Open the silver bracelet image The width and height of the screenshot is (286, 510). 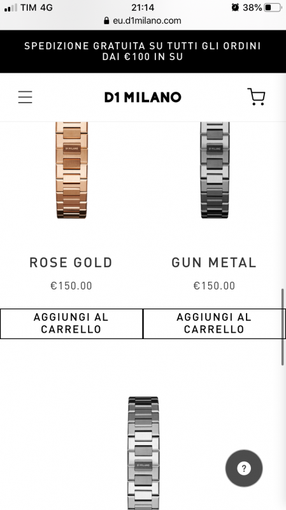143,453
